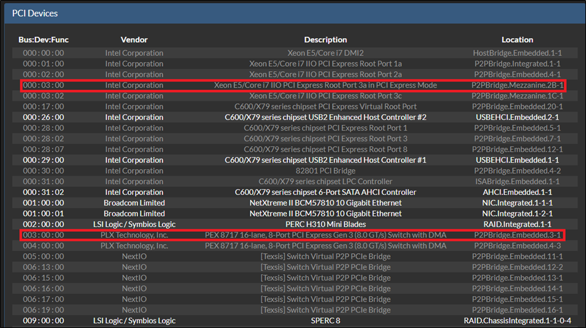Select PCI Express Root Port 3 description
This screenshot has height=328, width=586.
click(x=325, y=139)
